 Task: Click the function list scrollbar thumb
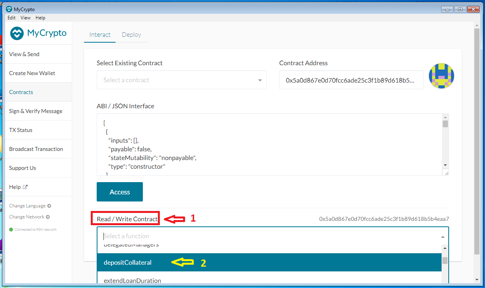click(445, 260)
